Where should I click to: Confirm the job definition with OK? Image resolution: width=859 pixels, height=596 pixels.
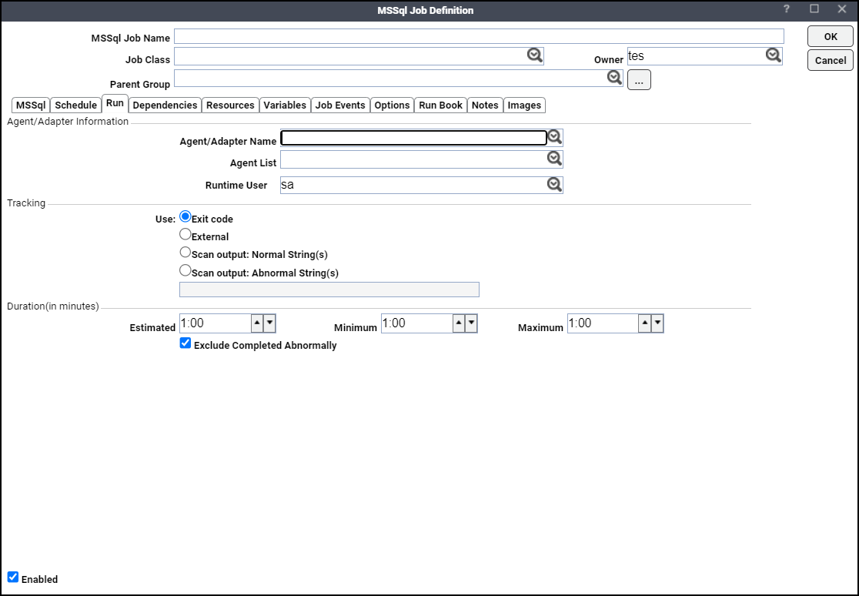(x=831, y=37)
